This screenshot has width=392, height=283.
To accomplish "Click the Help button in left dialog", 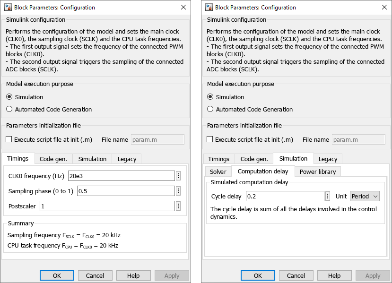I will click(x=133, y=275).
